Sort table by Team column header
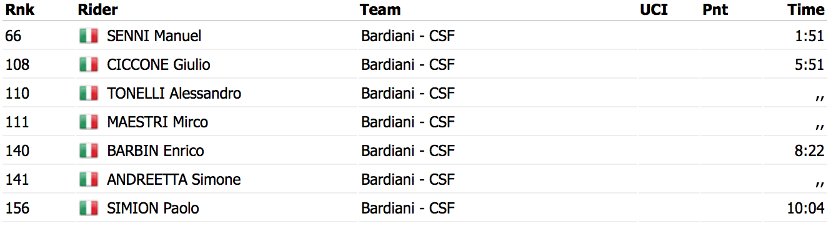836x226 pixels. tap(381, 10)
